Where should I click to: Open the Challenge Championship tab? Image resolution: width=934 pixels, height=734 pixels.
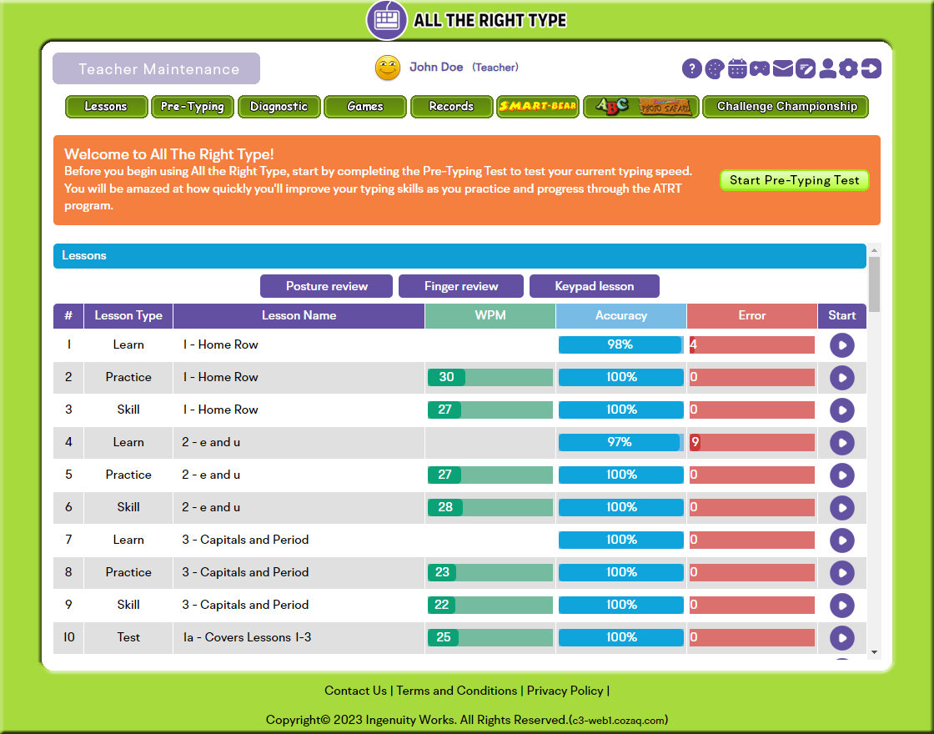point(786,107)
